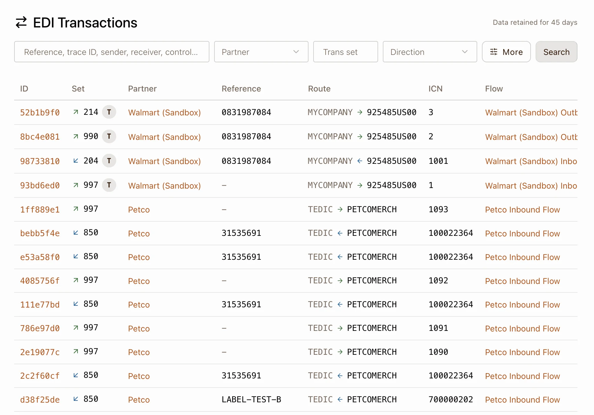The width and height of the screenshot is (594, 415).
Task: Click ICN value 1001
Action: 438,161
